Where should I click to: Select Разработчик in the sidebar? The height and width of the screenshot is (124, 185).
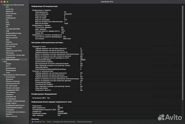click(11, 97)
